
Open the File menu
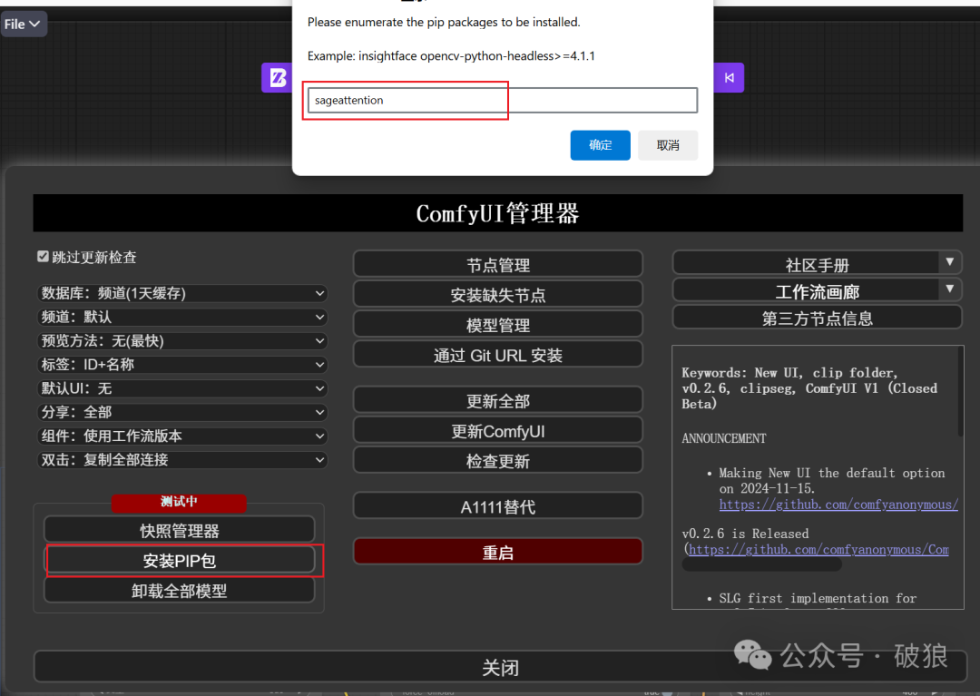23,25
